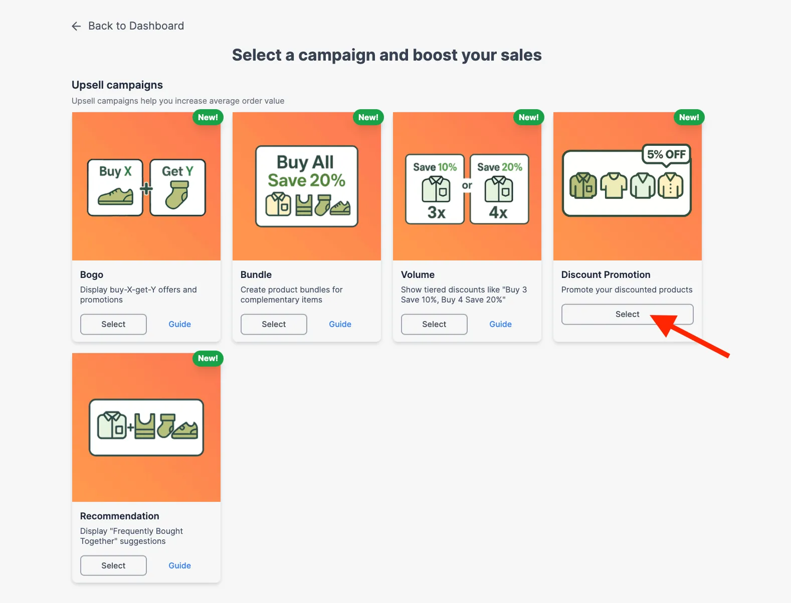
Task: Open the Bogo guide
Action: (179, 325)
